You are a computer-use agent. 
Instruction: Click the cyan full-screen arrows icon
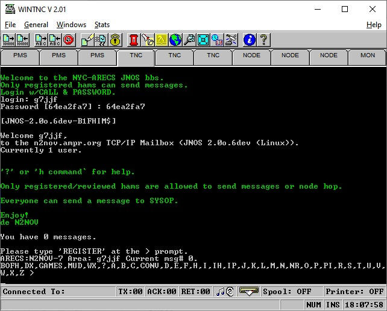click(203, 40)
